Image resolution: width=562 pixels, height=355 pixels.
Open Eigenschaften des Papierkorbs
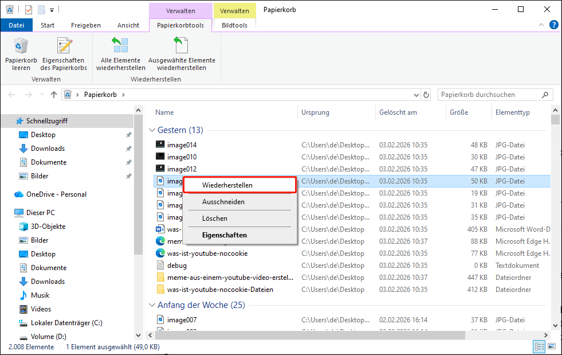coord(64,46)
